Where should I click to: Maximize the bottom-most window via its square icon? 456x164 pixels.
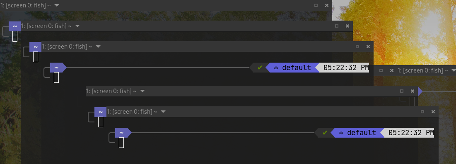pos(422,112)
